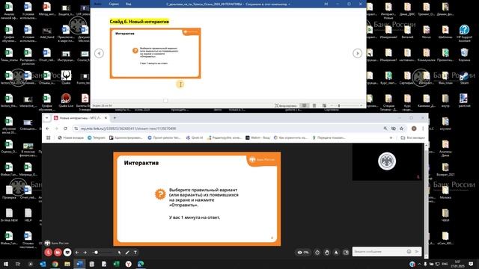Switch to Print Layout view in Word

(x=314, y=105)
